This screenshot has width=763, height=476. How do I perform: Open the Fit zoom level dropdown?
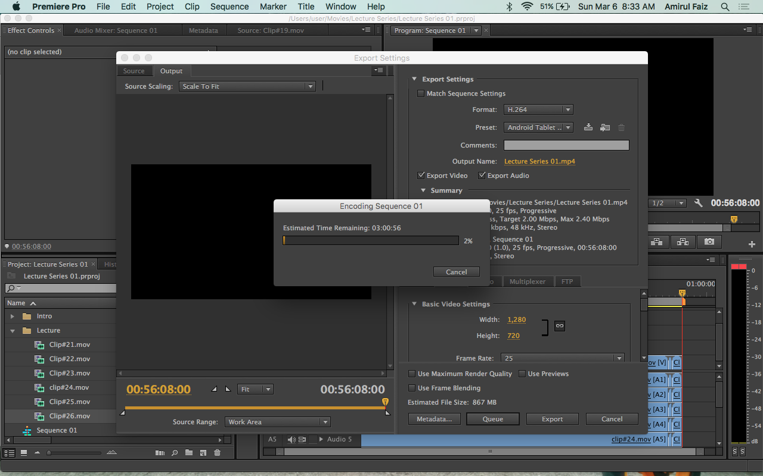(255, 389)
